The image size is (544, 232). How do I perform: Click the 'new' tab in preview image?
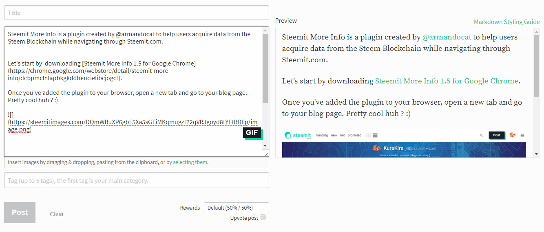tap(334, 136)
